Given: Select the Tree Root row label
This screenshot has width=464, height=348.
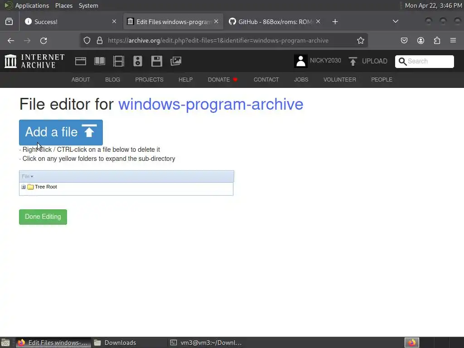Looking at the screenshot, I should (46, 187).
